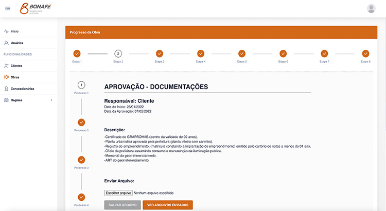Click the Data da Aprovação line
This screenshot has height=211, width=386.
(128, 111)
